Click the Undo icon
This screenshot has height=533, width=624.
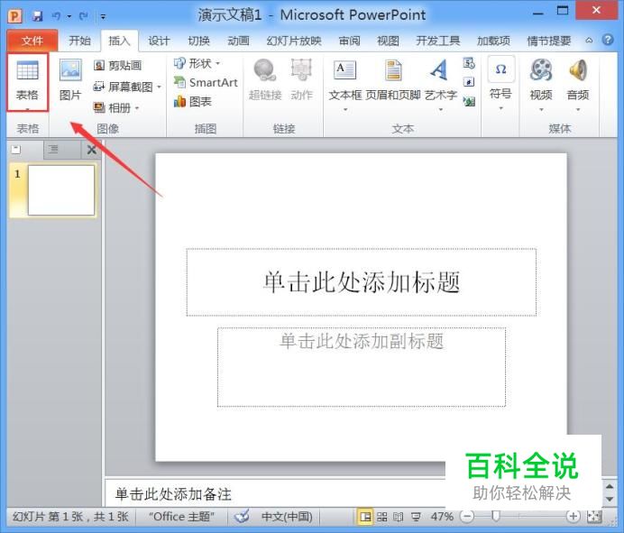pos(57,16)
